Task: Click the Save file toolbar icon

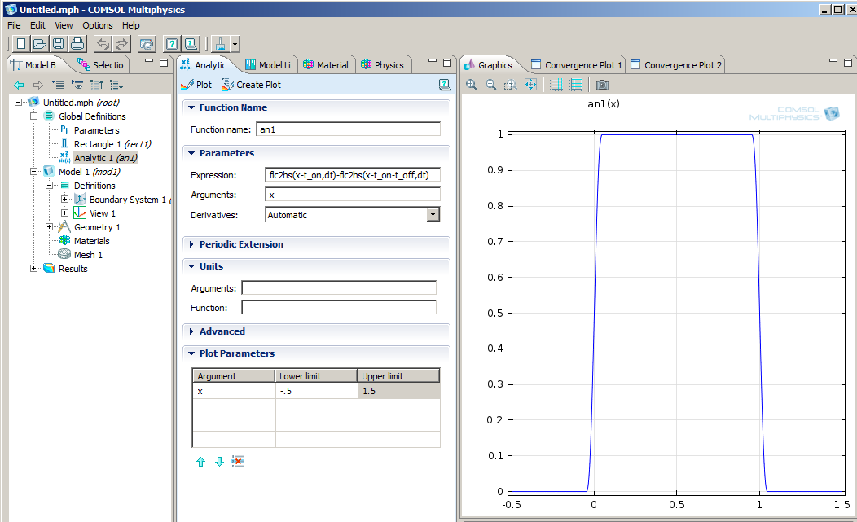Action: pyautogui.click(x=58, y=44)
